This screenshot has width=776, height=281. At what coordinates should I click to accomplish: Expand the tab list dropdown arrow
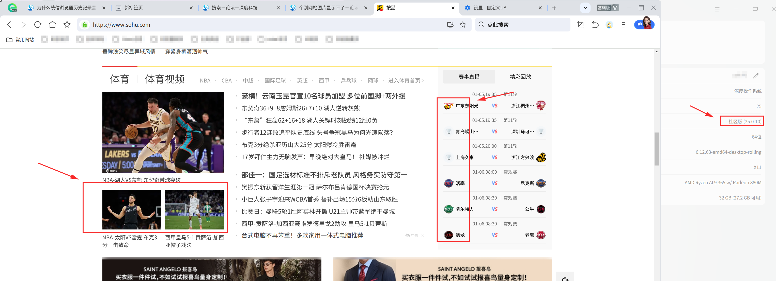[x=585, y=8]
